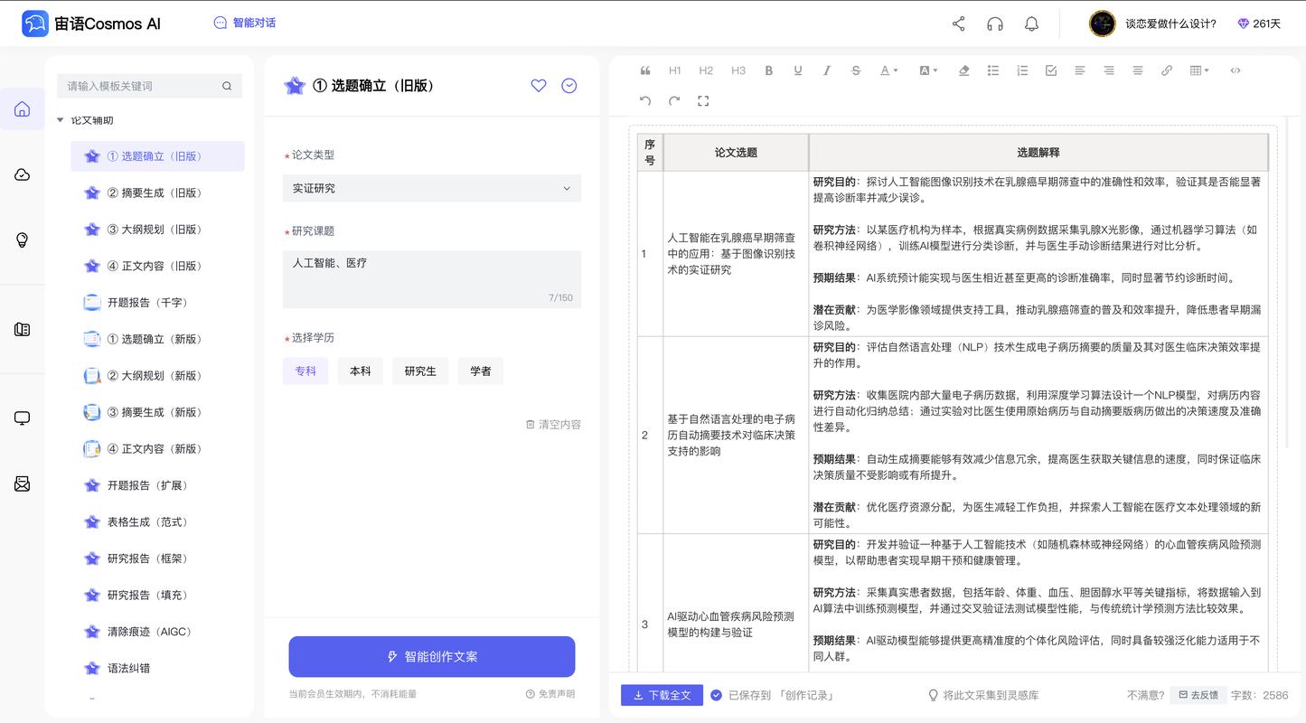This screenshot has height=723, width=1306.
Task: Apply H2 heading format
Action: pos(706,70)
